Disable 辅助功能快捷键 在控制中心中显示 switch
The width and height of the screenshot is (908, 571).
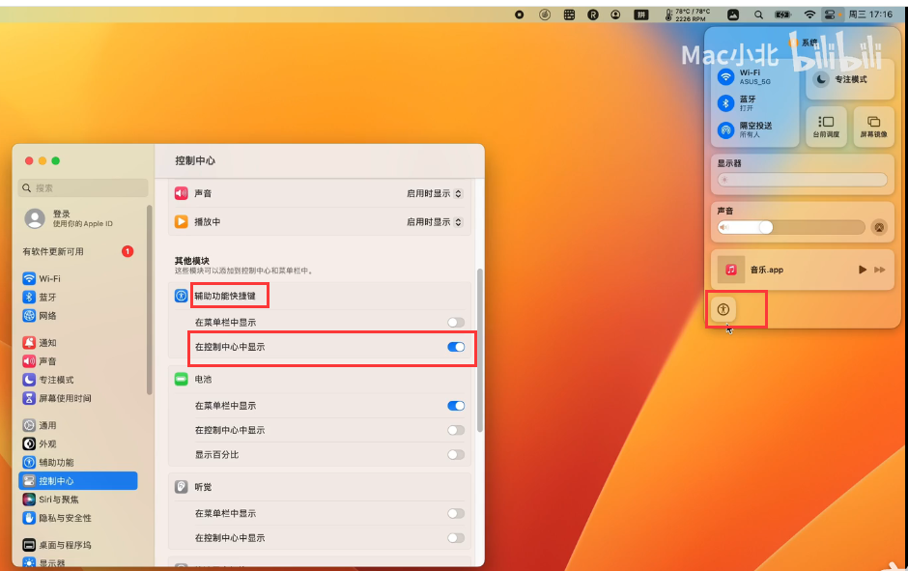(x=456, y=347)
